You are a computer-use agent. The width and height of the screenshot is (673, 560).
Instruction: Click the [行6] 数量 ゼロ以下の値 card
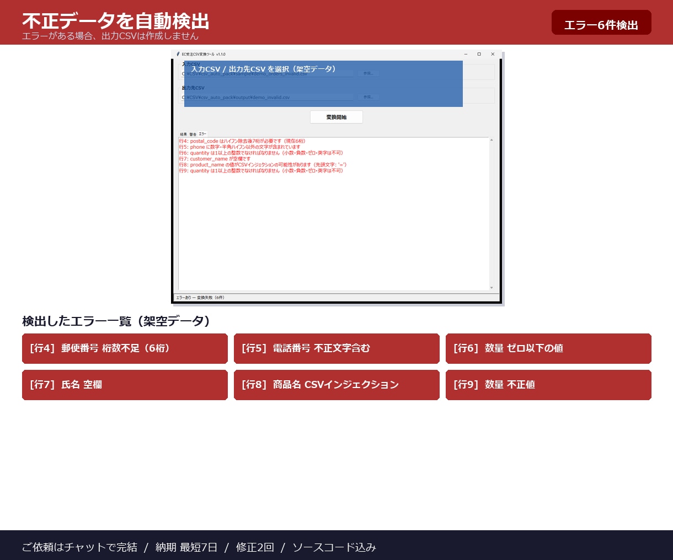pyautogui.click(x=548, y=348)
